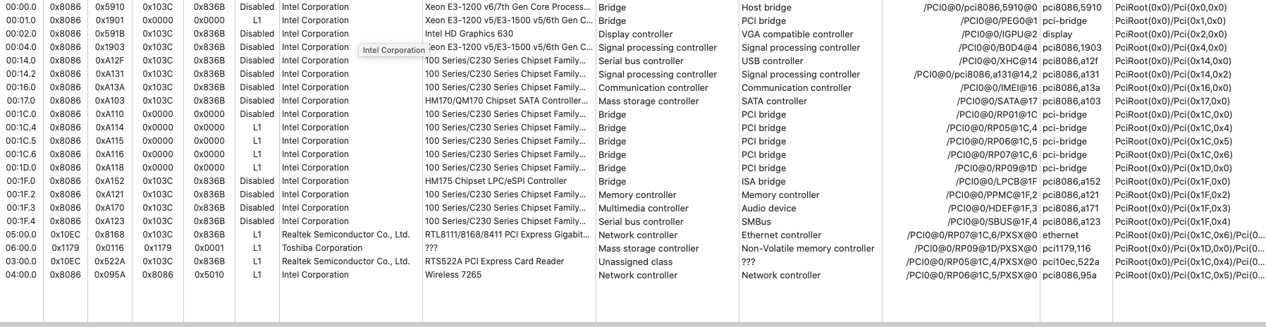This screenshot has width=1266, height=327.
Task: Select the HM175 Chipset LPC/eSPI Controller row
Action: click(x=496, y=181)
